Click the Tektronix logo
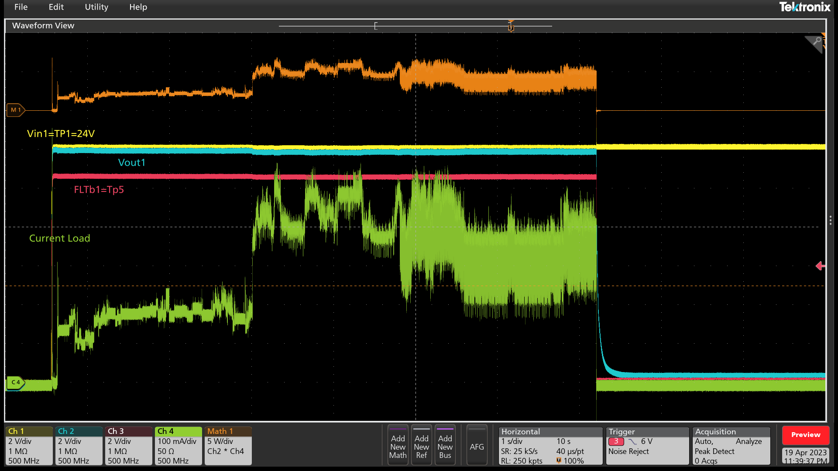The height and width of the screenshot is (471, 838). [x=805, y=7]
